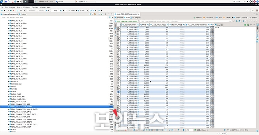Open the ER Diagram tab
Screen dimensions: 259x135
coord(135,18)
